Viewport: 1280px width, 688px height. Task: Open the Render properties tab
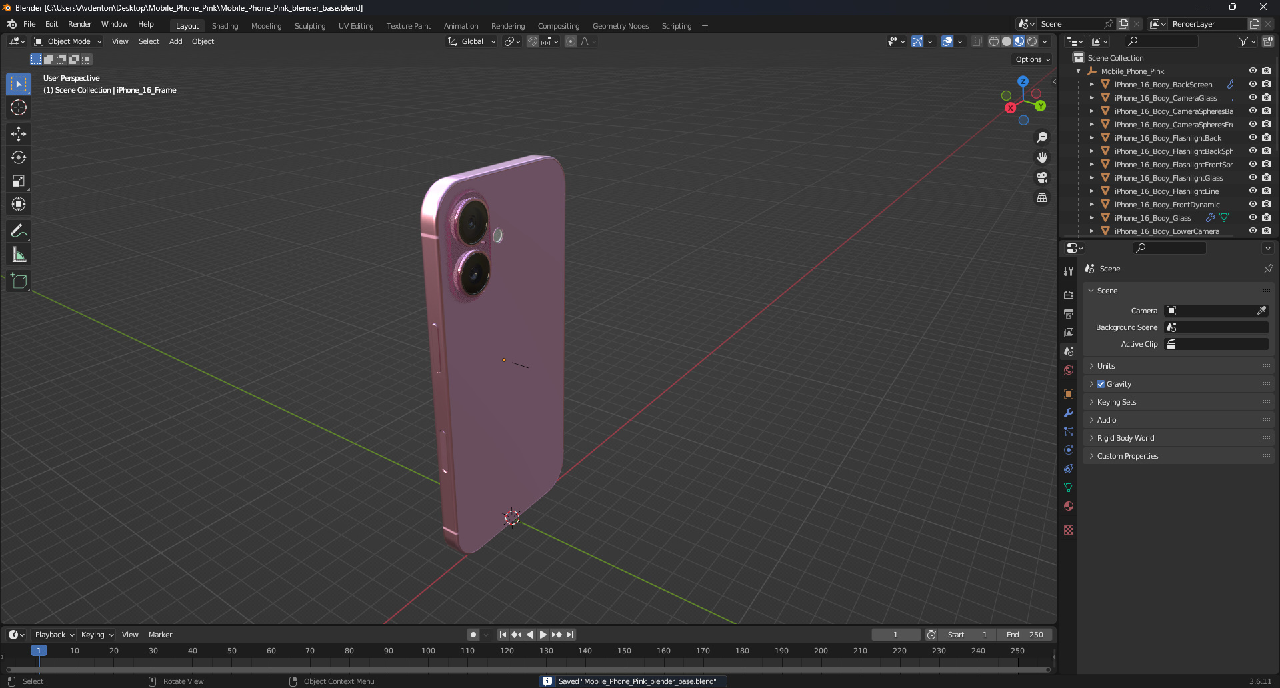(x=1069, y=295)
